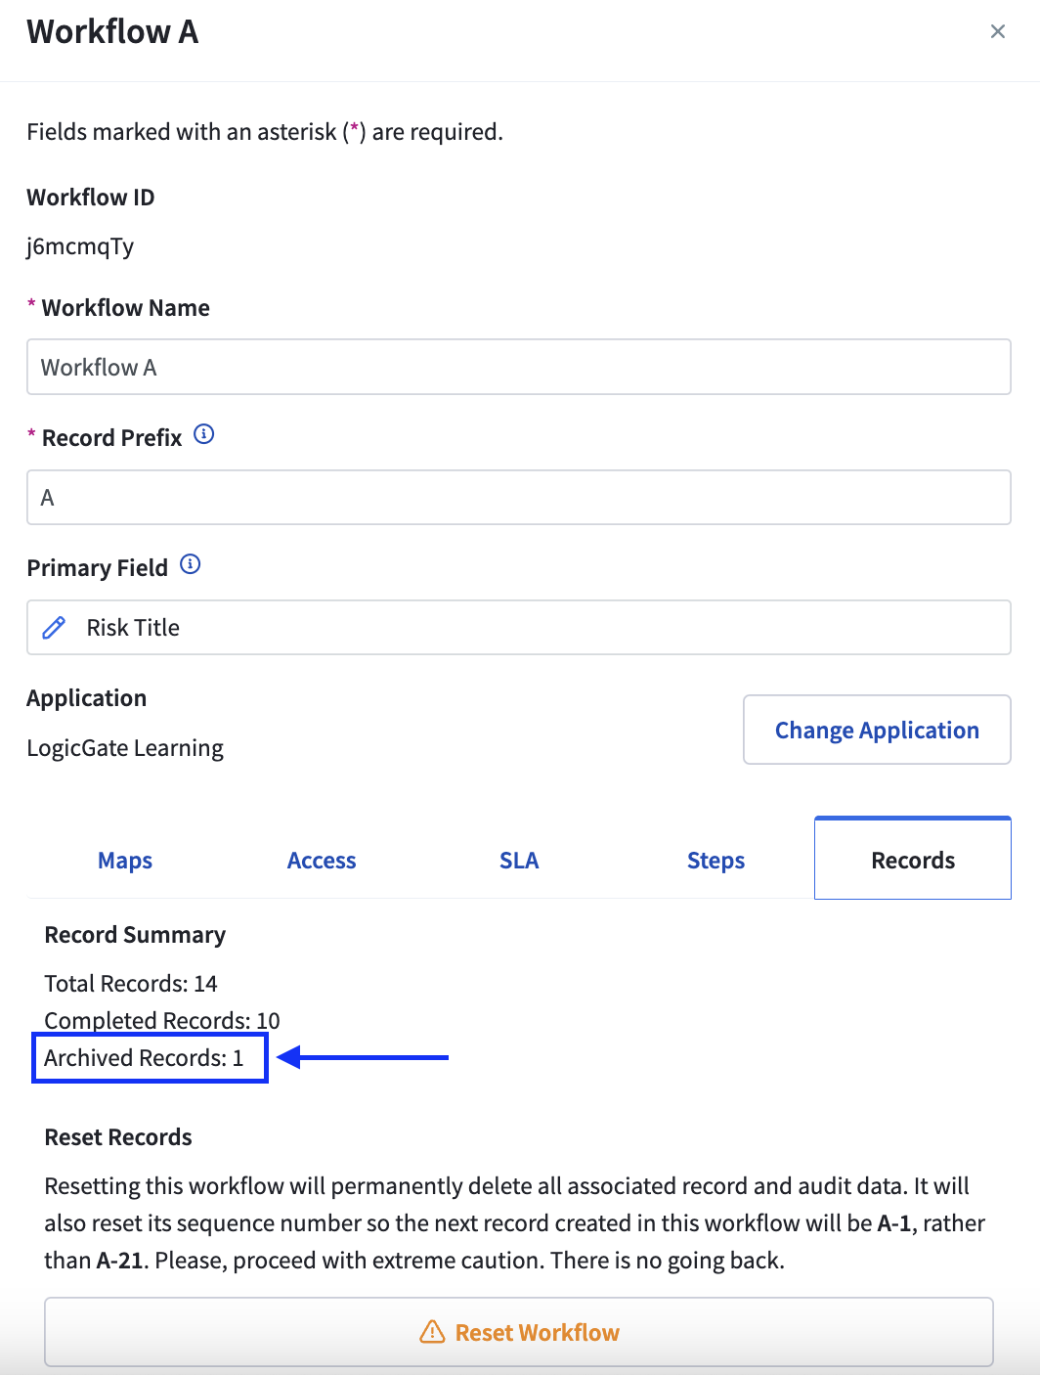Select the SLA tab
The width and height of the screenshot is (1040, 1375).
click(519, 861)
